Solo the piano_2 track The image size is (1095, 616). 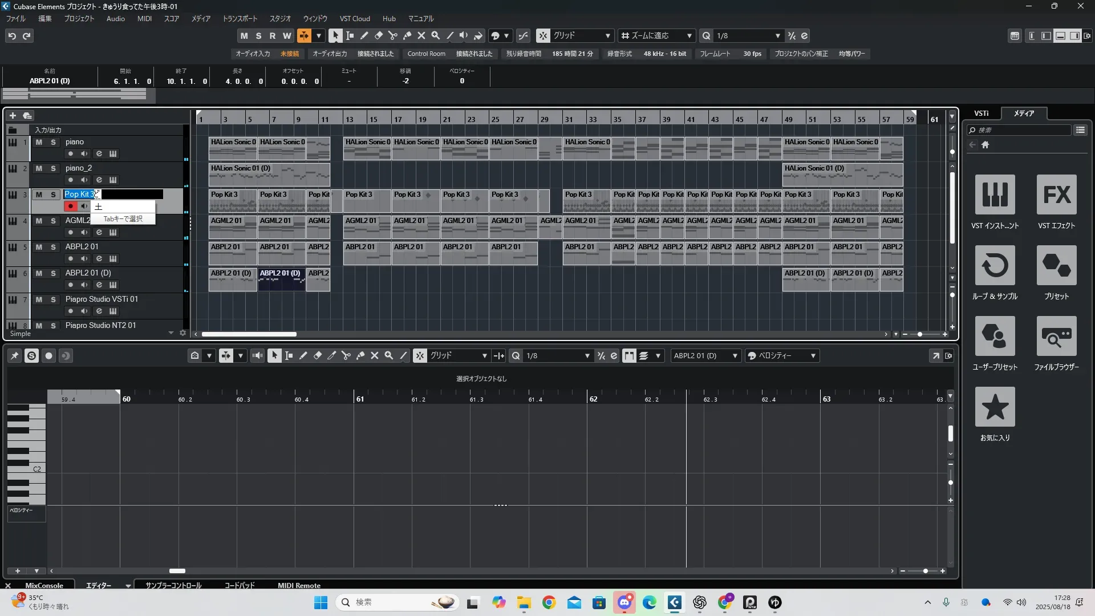click(x=53, y=168)
